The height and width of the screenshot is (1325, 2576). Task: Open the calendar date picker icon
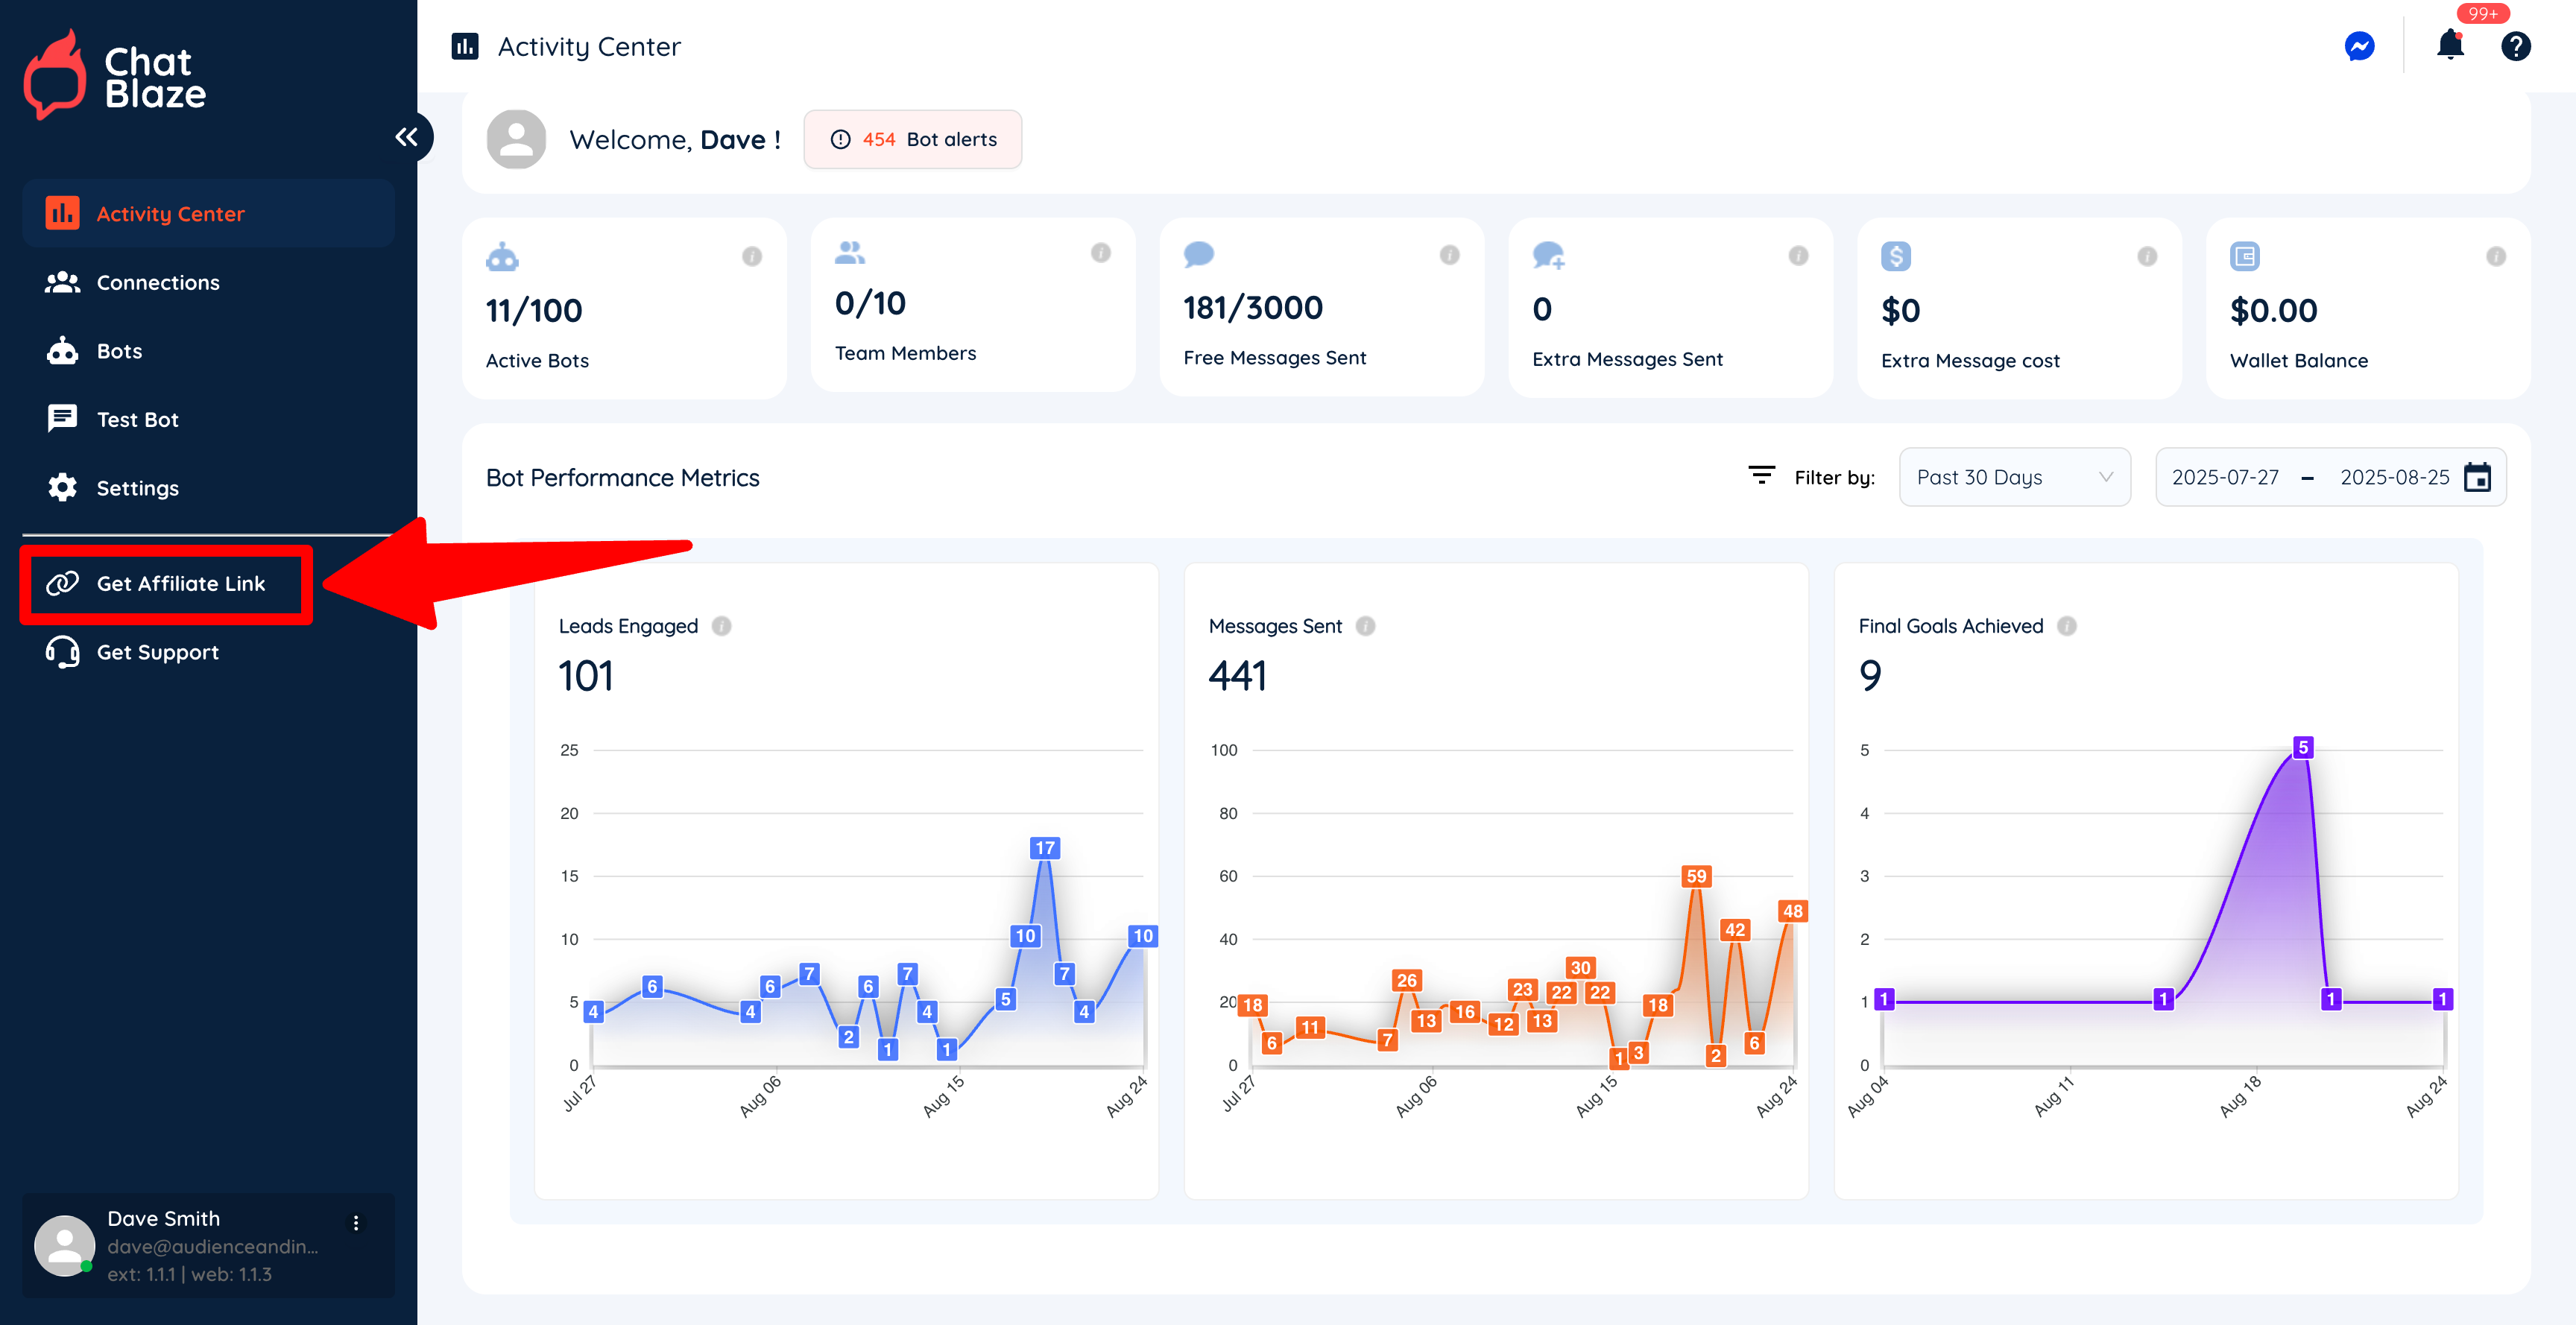2477,478
